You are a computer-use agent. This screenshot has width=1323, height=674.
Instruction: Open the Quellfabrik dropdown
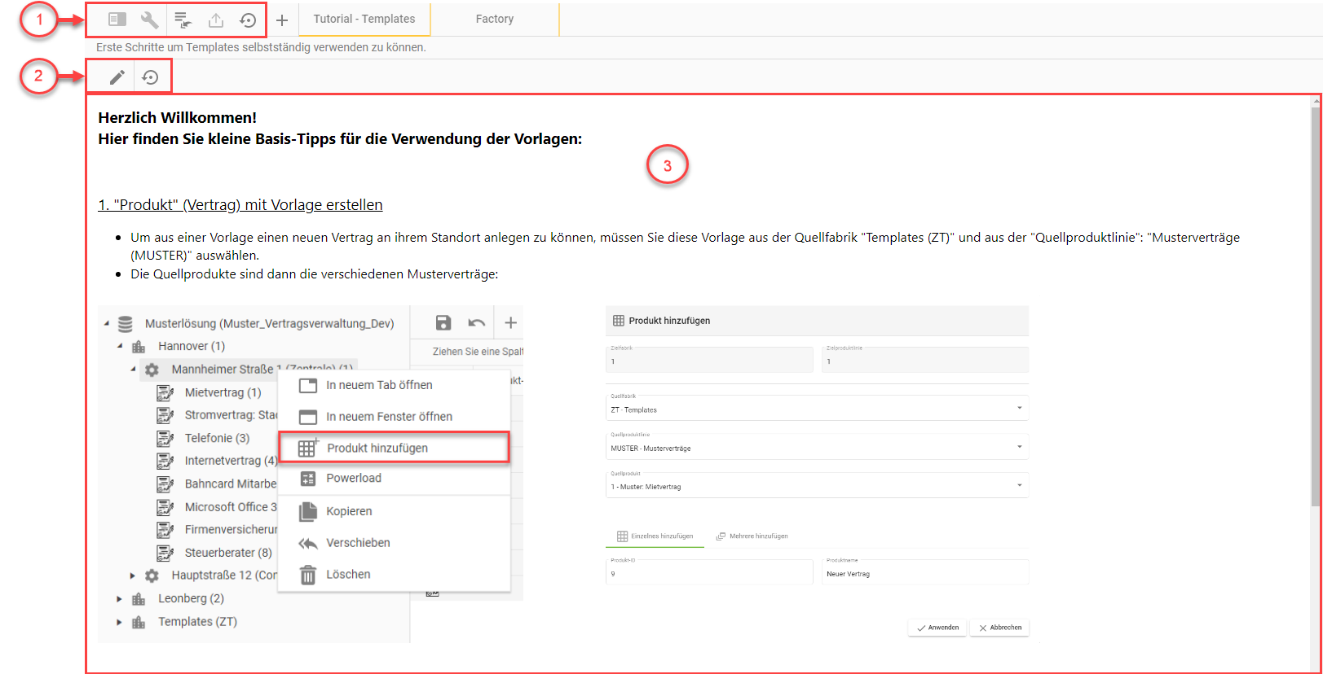pos(816,409)
